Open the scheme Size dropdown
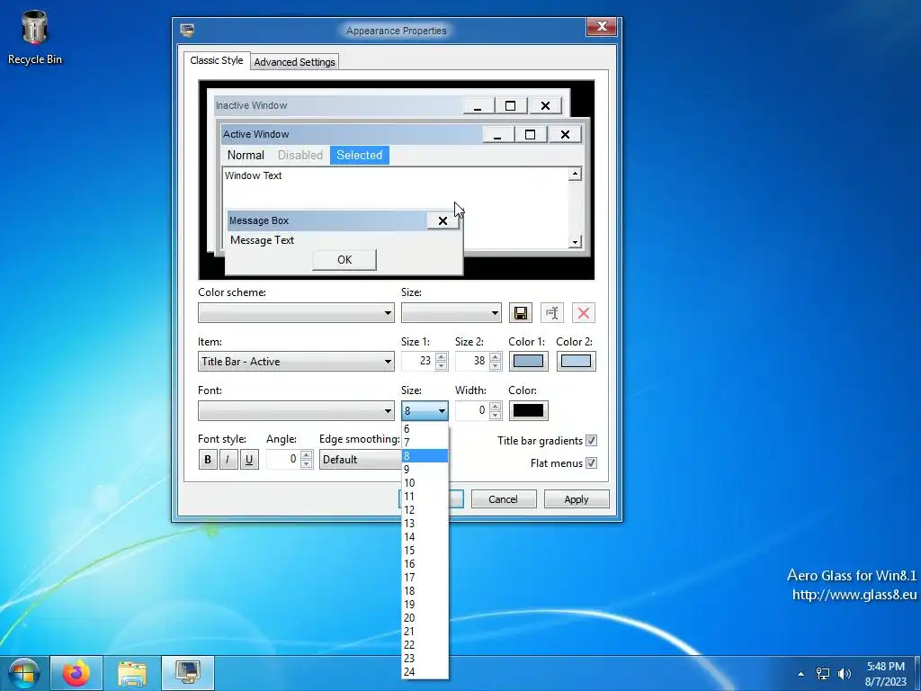 pos(452,312)
